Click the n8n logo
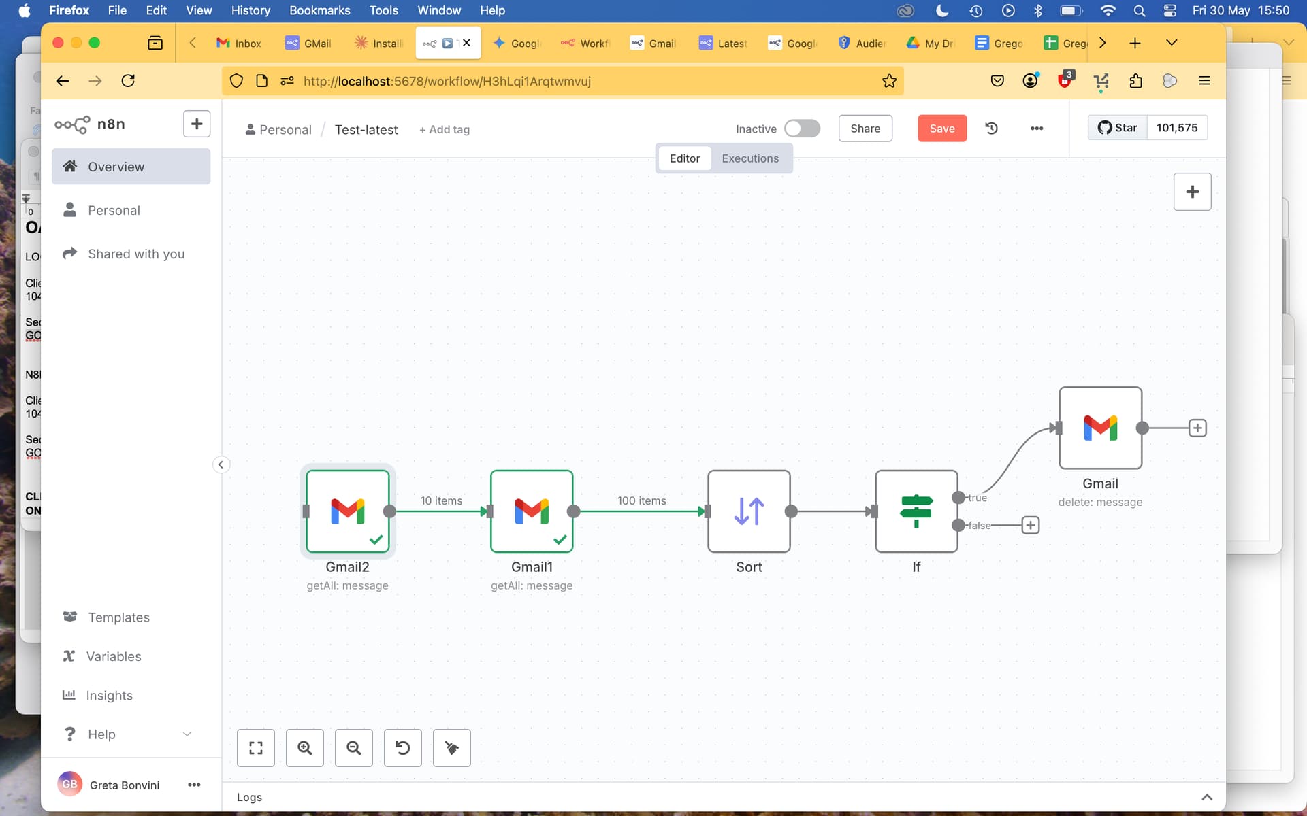This screenshot has width=1307, height=816. (90, 124)
